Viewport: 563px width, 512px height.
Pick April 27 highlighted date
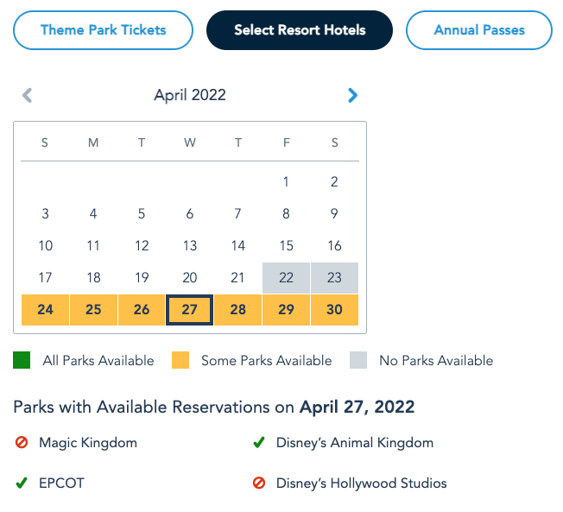coord(190,310)
